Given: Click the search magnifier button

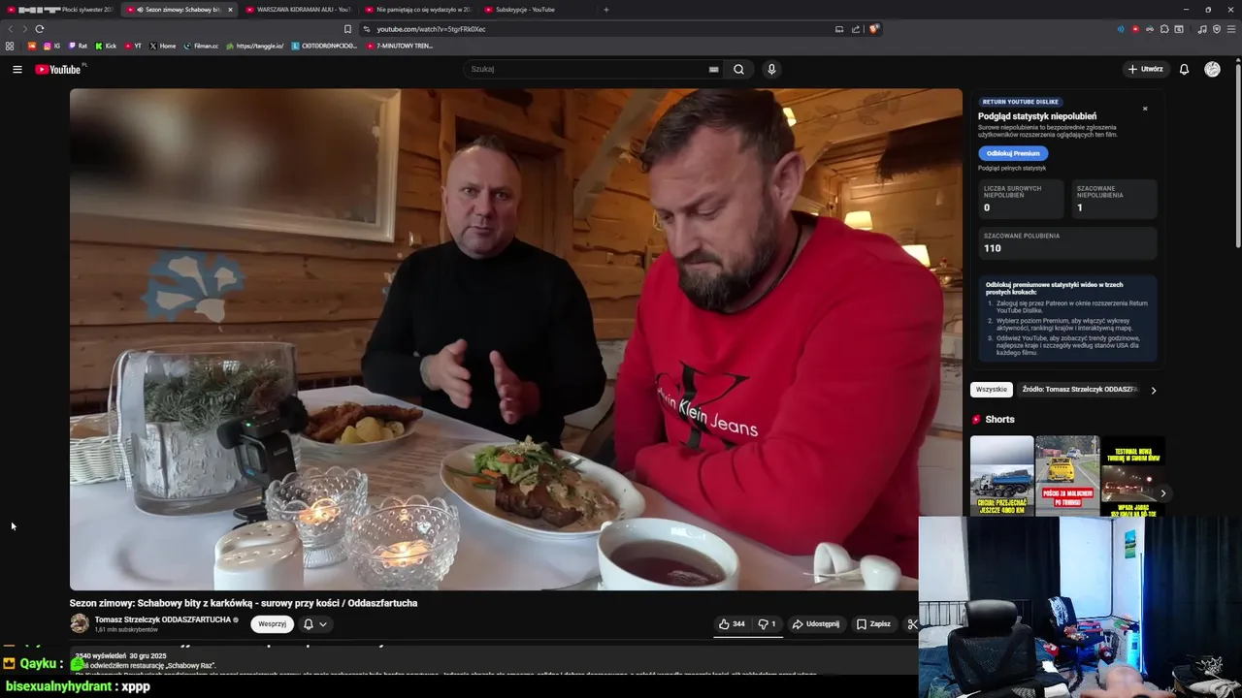Looking at the screenshot, I should tap(738, 69).
